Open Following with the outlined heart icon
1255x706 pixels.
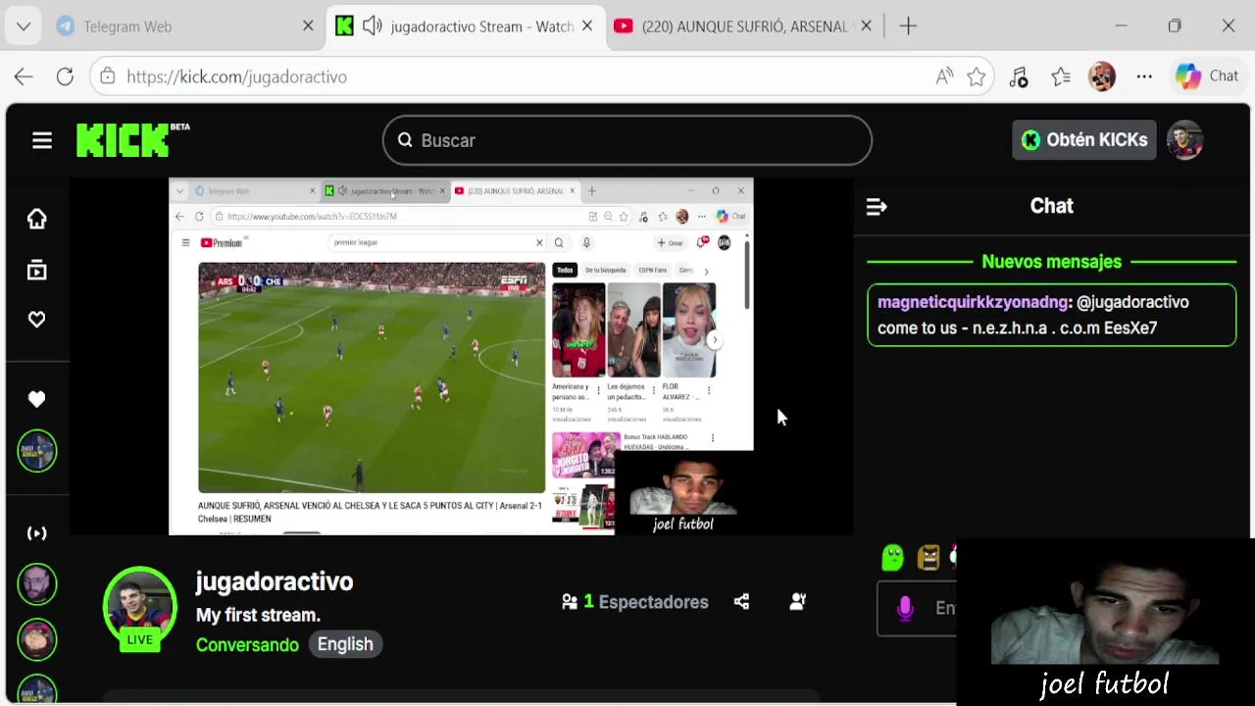click(x=37, y=320)
